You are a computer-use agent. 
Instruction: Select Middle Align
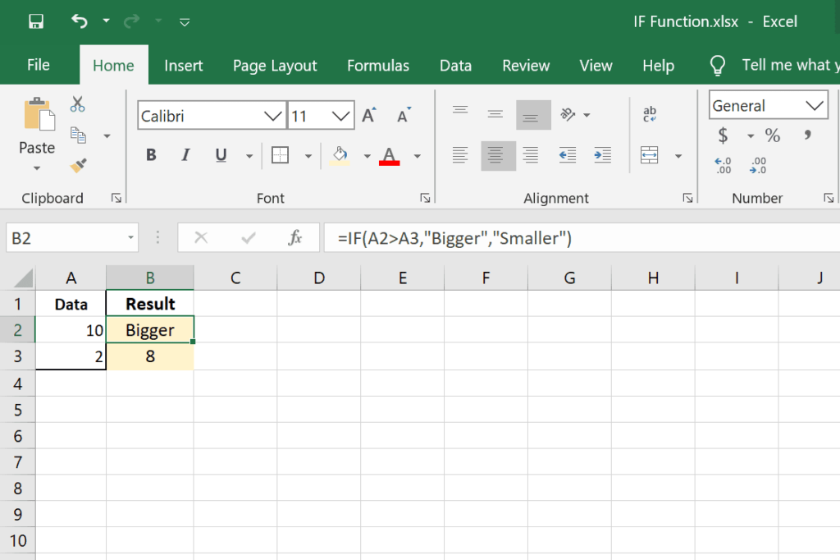pyautogui.click(x=495, y=115)
